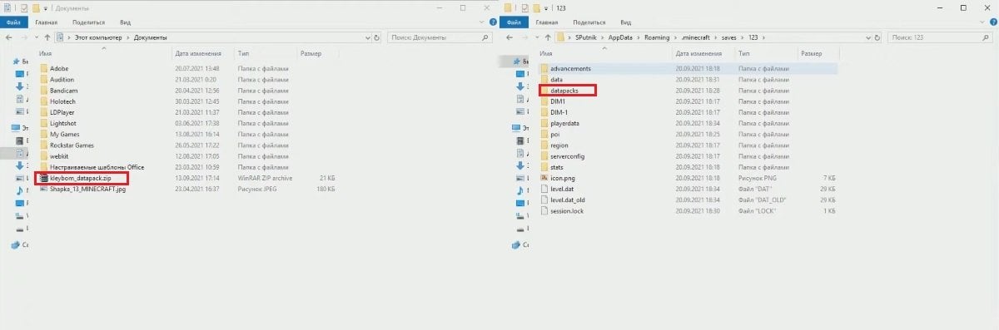
Task: Select the poi folder
Action: [x=549, y=134]
